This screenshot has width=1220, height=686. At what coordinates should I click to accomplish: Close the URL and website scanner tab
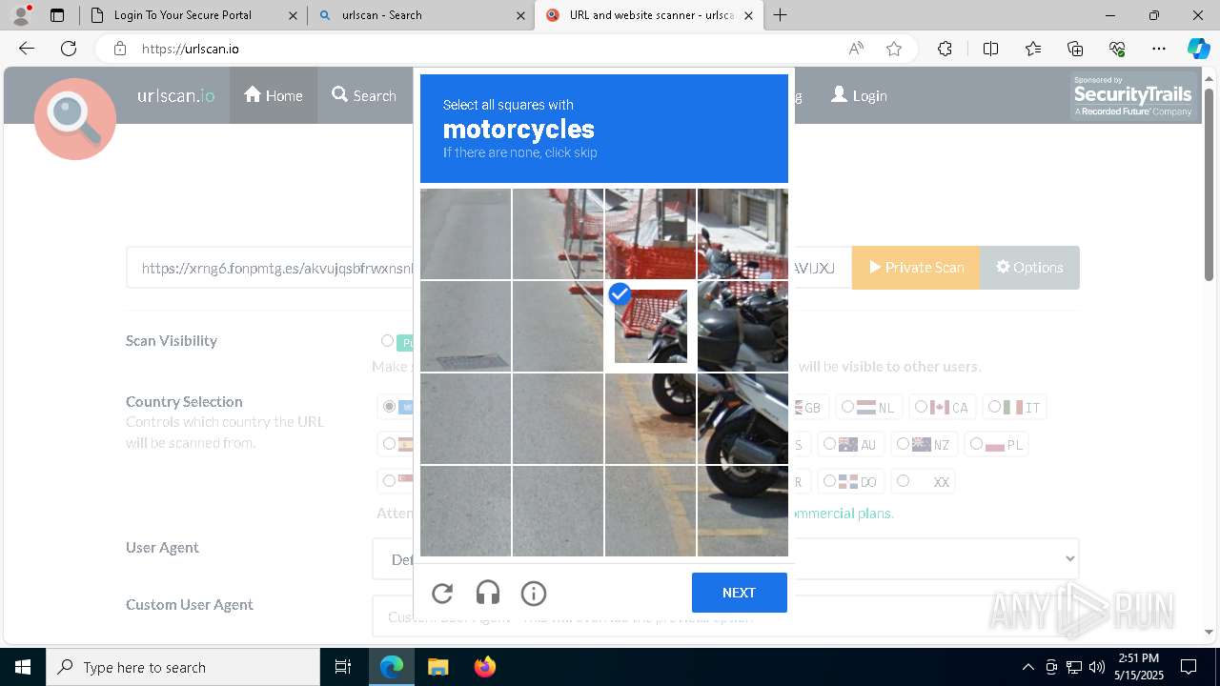[748, 15]
